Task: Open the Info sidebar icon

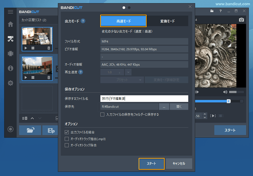Action: (x=10, y=68)
